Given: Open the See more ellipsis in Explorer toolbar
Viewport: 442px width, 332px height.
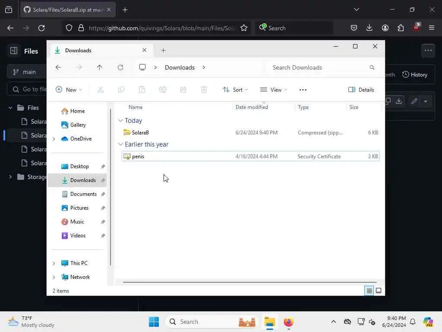Looking at the screenshot, I should 303,90.
